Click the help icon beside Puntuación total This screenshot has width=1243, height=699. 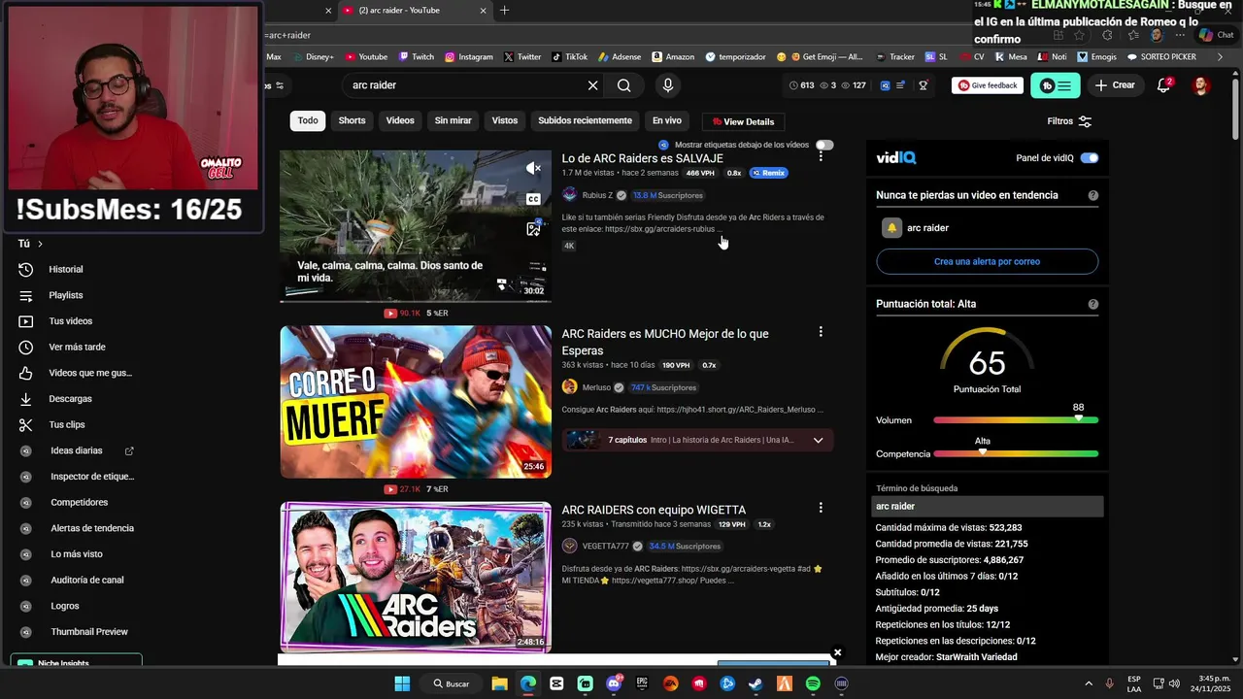pos(1092,304)
